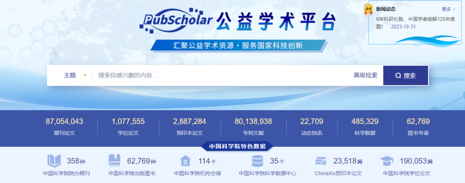Open 专利文献 with 80,138,938 count
Screen dimensions: 465x183
253,127
